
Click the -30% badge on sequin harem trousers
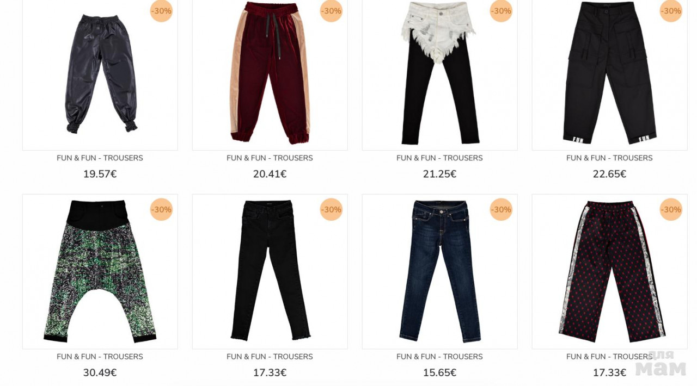point(161,209)
